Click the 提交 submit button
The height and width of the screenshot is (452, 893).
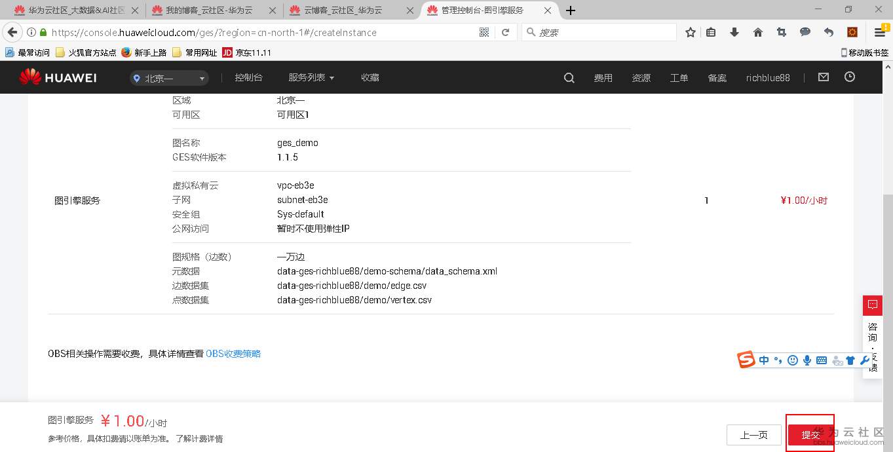[x=810, y=434]
